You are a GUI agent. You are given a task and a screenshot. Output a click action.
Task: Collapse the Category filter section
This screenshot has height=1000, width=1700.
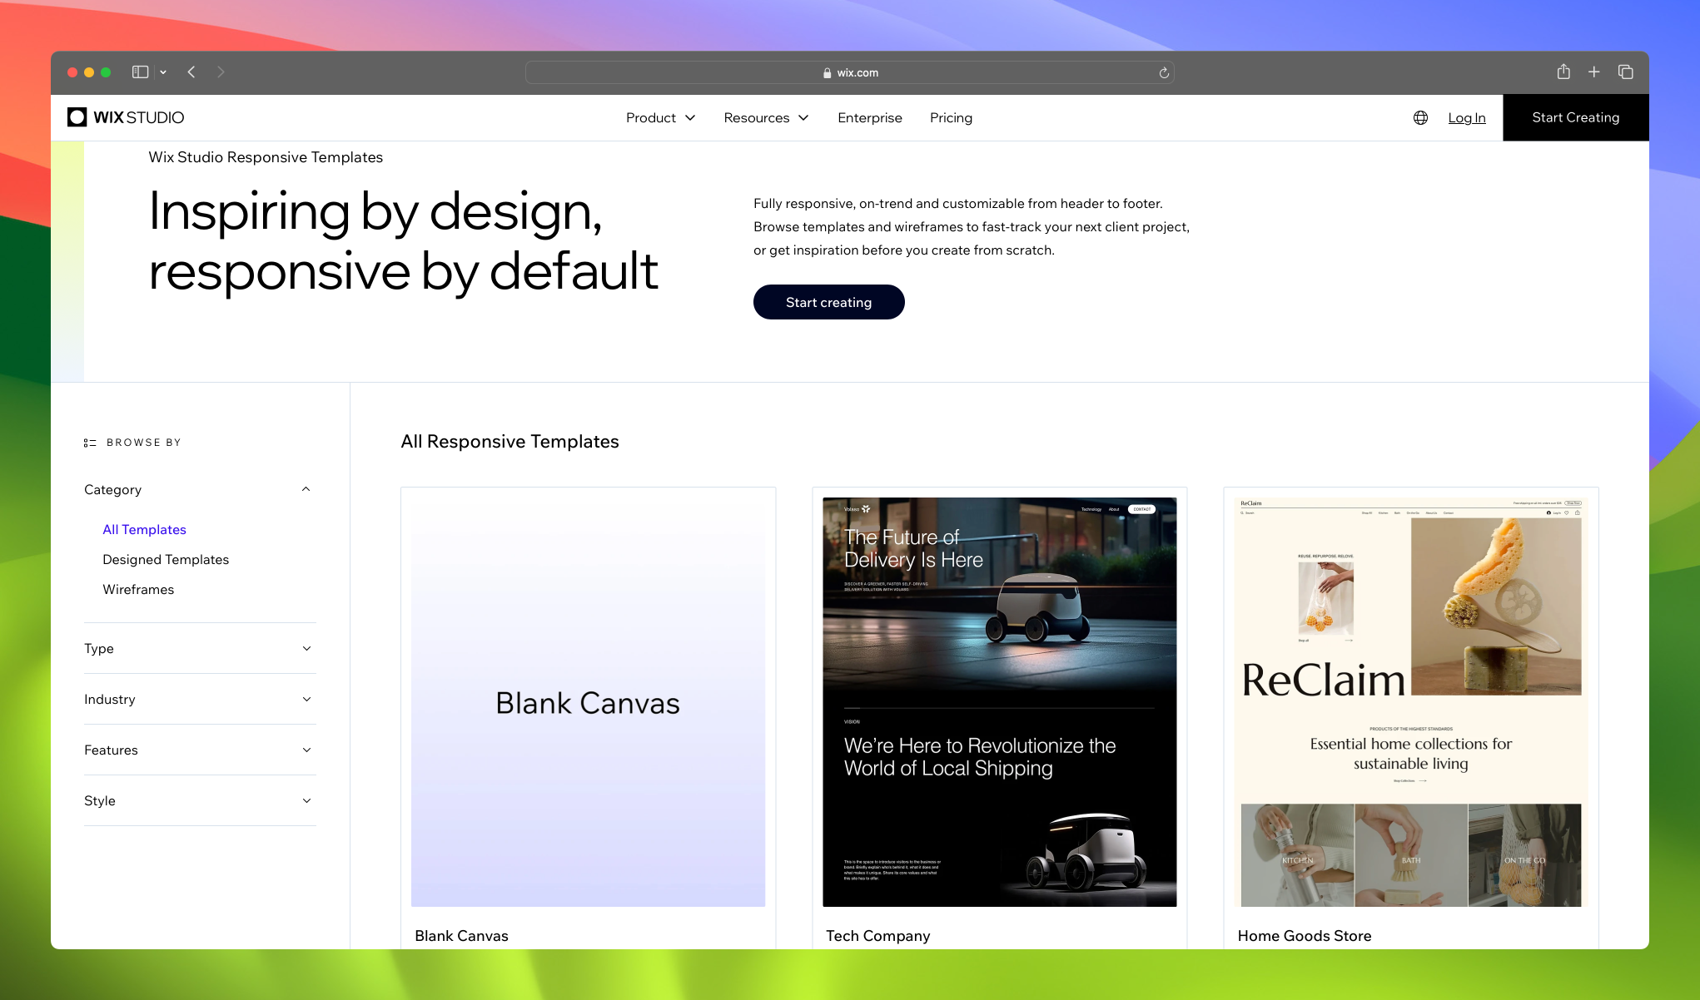tap(306, 489)
